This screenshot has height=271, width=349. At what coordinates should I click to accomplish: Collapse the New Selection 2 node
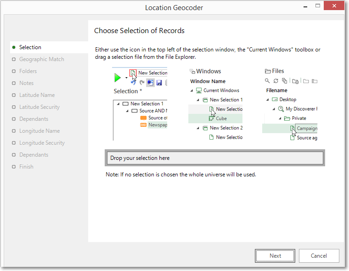pyautogui.click(x=198, y=128)
